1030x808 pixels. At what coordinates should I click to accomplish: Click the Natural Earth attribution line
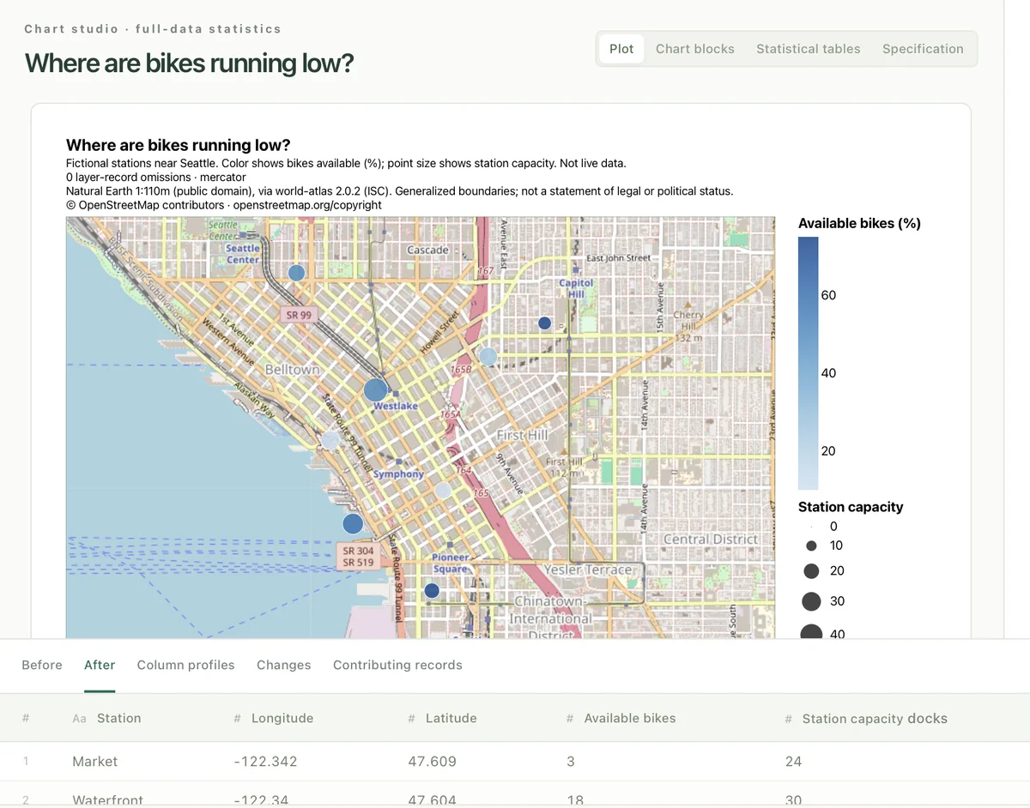click(400, 191)
